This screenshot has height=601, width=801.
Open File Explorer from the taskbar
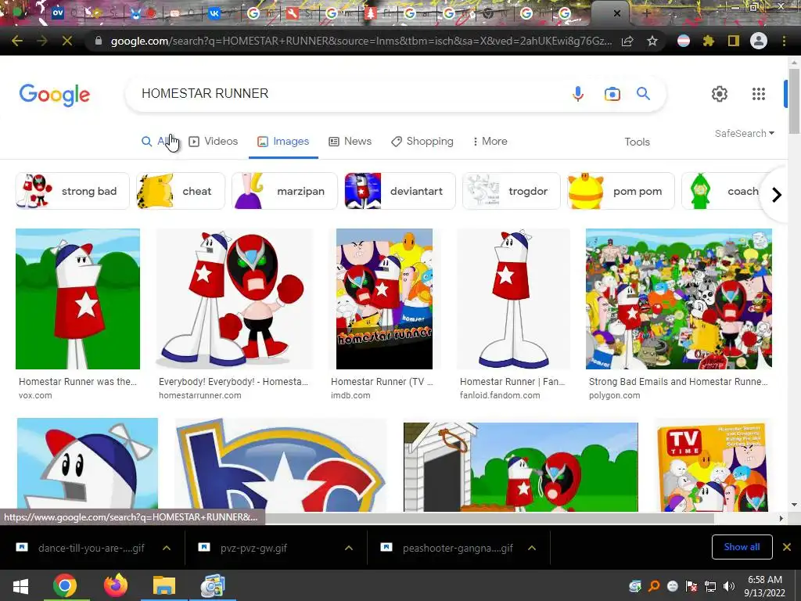tap(164, 585)
